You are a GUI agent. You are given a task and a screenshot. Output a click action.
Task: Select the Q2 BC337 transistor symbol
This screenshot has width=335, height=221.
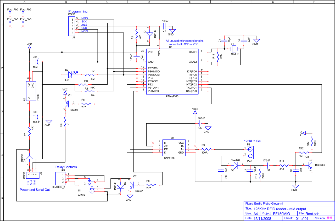coord(131,185)
